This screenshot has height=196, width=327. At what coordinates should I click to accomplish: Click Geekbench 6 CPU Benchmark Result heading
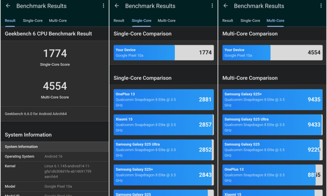coord(48,34)
